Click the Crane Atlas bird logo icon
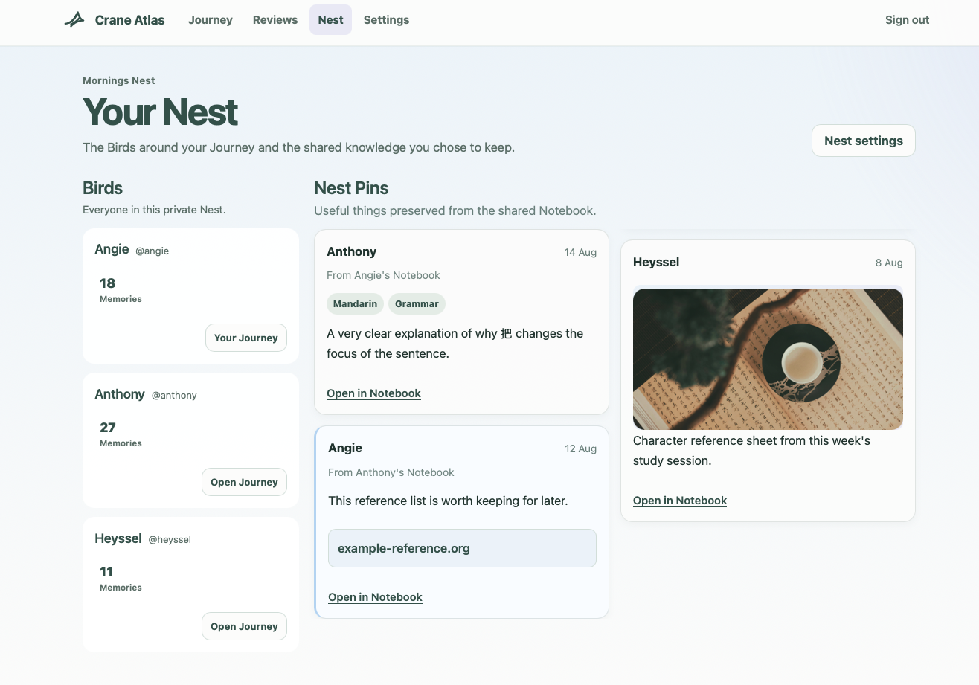Viewport: 979px width, 685px height. point(74,20)
